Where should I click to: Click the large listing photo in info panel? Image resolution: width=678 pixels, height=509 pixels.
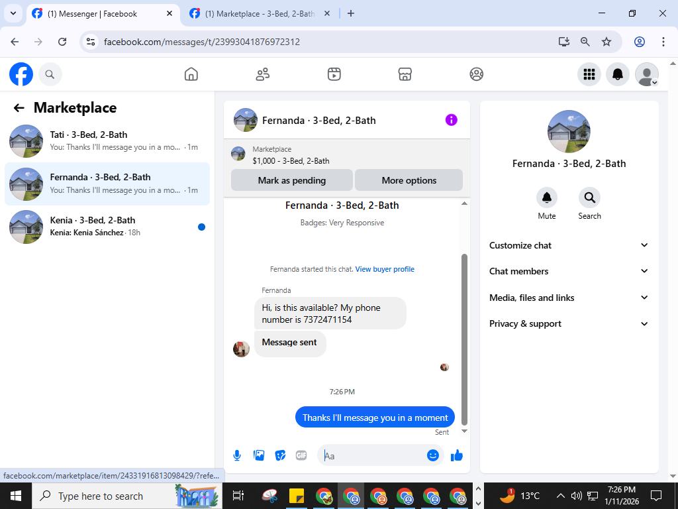click(569, 132)
